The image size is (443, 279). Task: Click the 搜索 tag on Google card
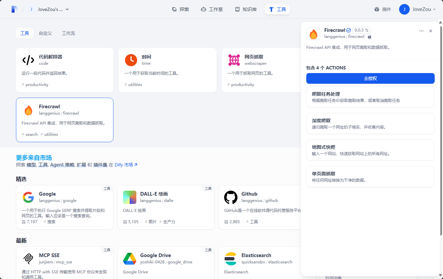click(x=50, y=222)
